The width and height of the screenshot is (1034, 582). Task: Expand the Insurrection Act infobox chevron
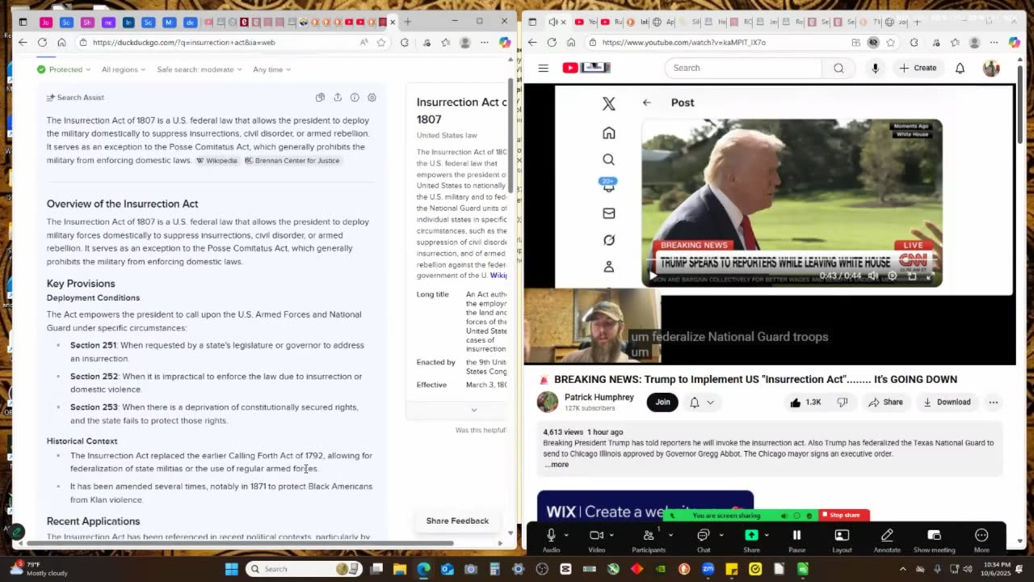tap(473, 410)
